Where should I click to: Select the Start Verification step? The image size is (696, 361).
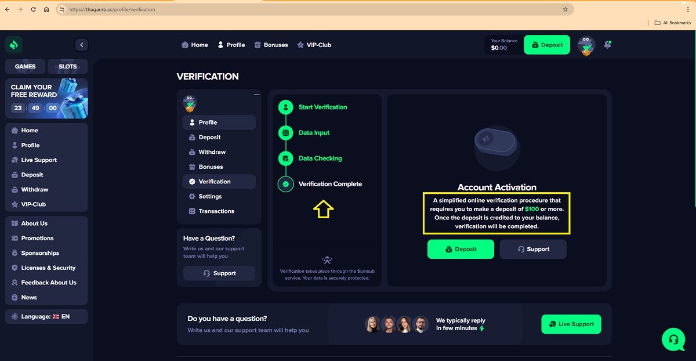pyautogui.click(x=322, y=107)
